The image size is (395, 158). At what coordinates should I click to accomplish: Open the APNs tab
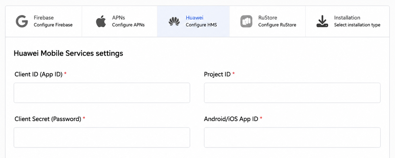click(119, 21)
